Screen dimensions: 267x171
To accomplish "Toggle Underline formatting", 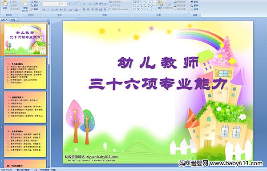I will (53, 10).
